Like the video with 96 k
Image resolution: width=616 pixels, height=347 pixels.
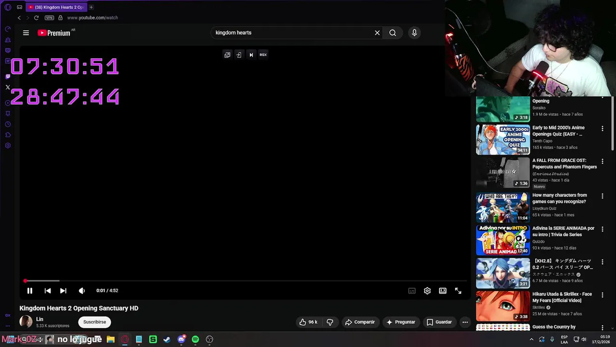pos(308,322)
